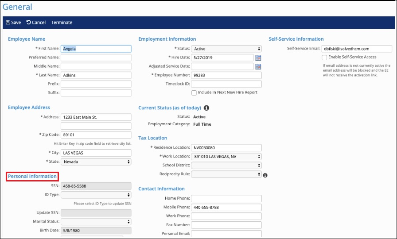Click the Cancel undo arrow icon
The height and width of the screenshot is (239, 397).
[x=28, y=23]
